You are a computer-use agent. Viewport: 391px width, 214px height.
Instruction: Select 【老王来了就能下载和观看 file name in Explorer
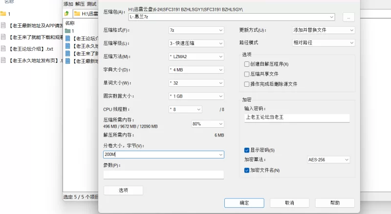coord(36,37)
